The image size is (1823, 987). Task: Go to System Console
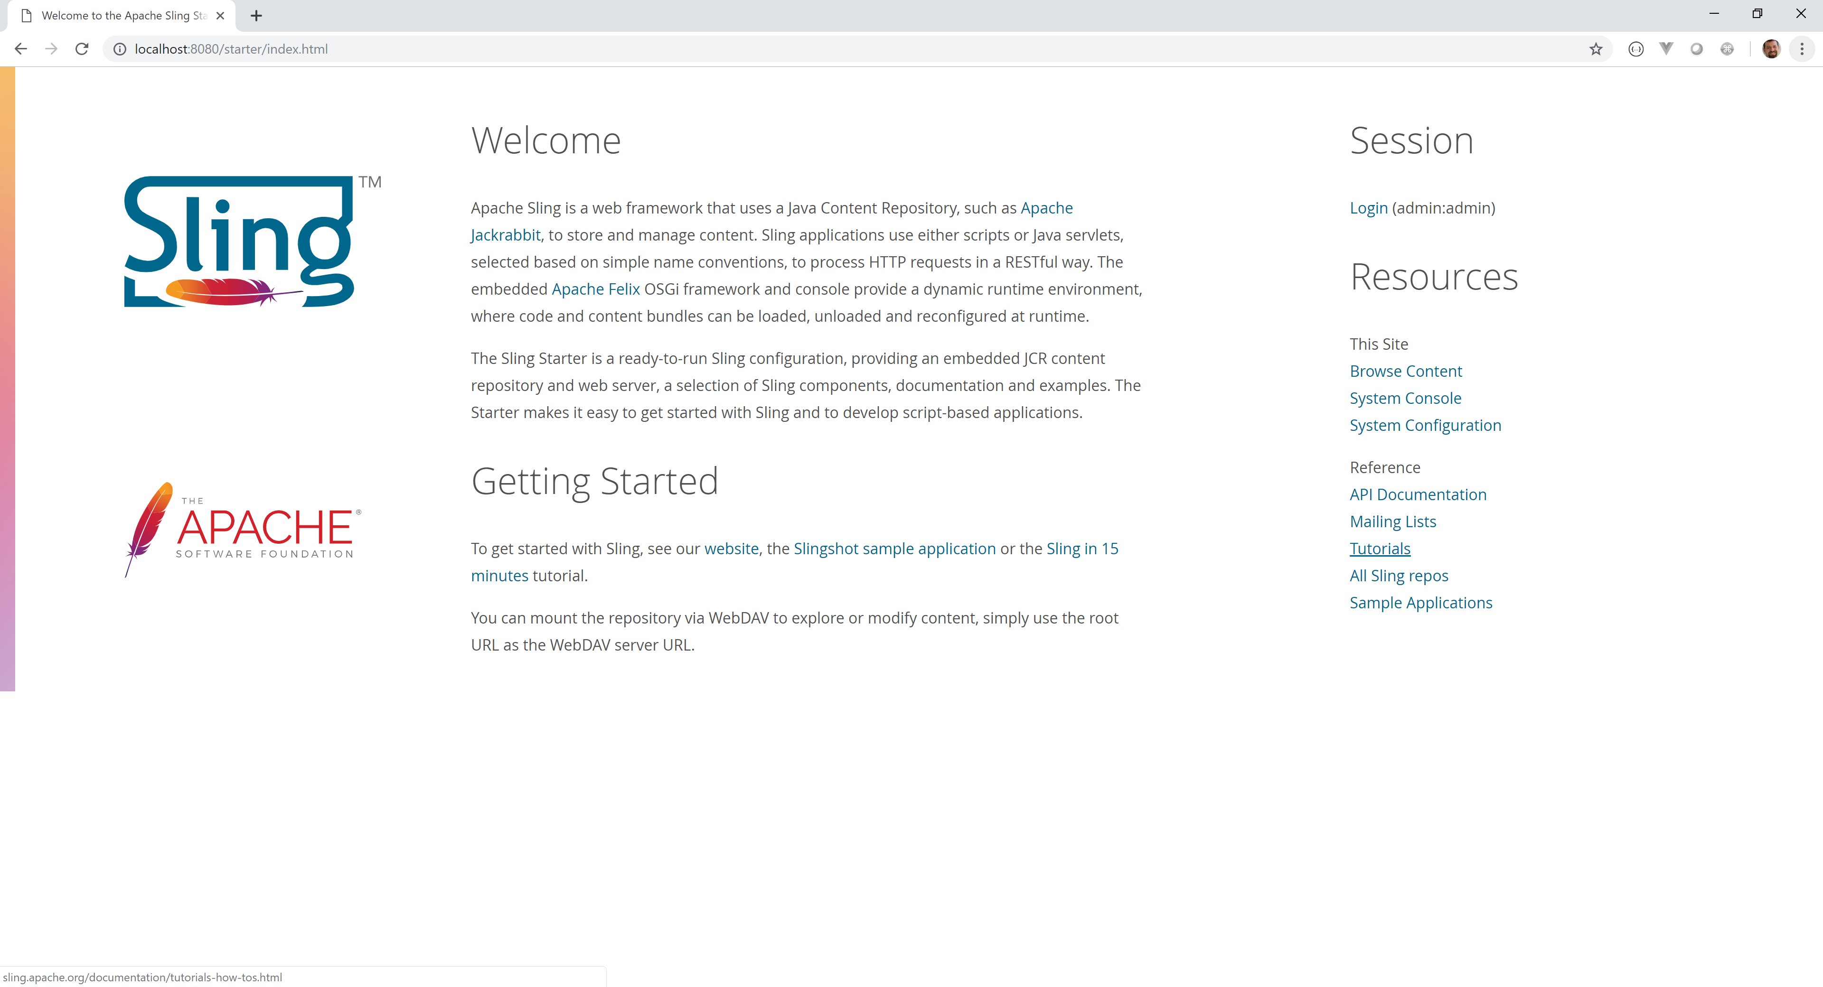tap(1405, 398)
